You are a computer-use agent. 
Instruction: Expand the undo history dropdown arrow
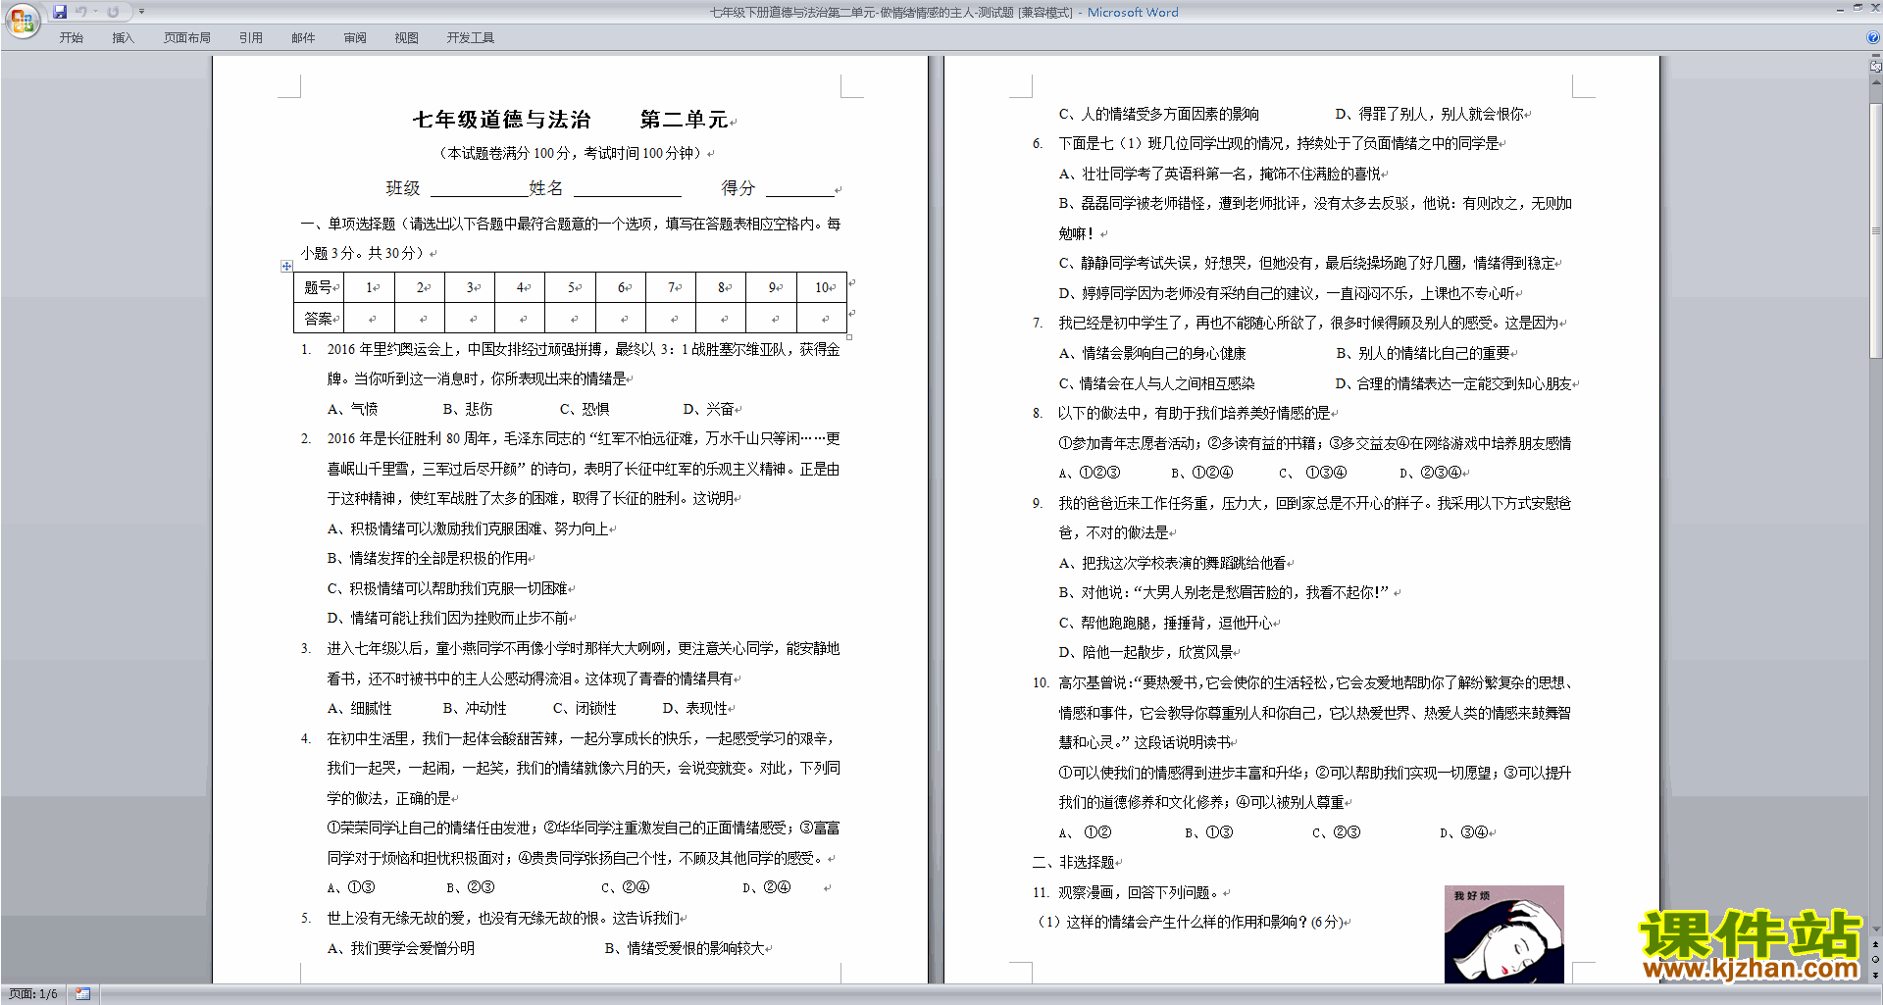click(95, 12)
